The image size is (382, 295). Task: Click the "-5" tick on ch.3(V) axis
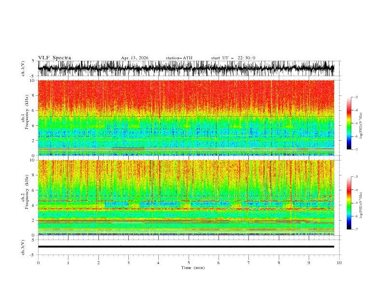(32, 255)
